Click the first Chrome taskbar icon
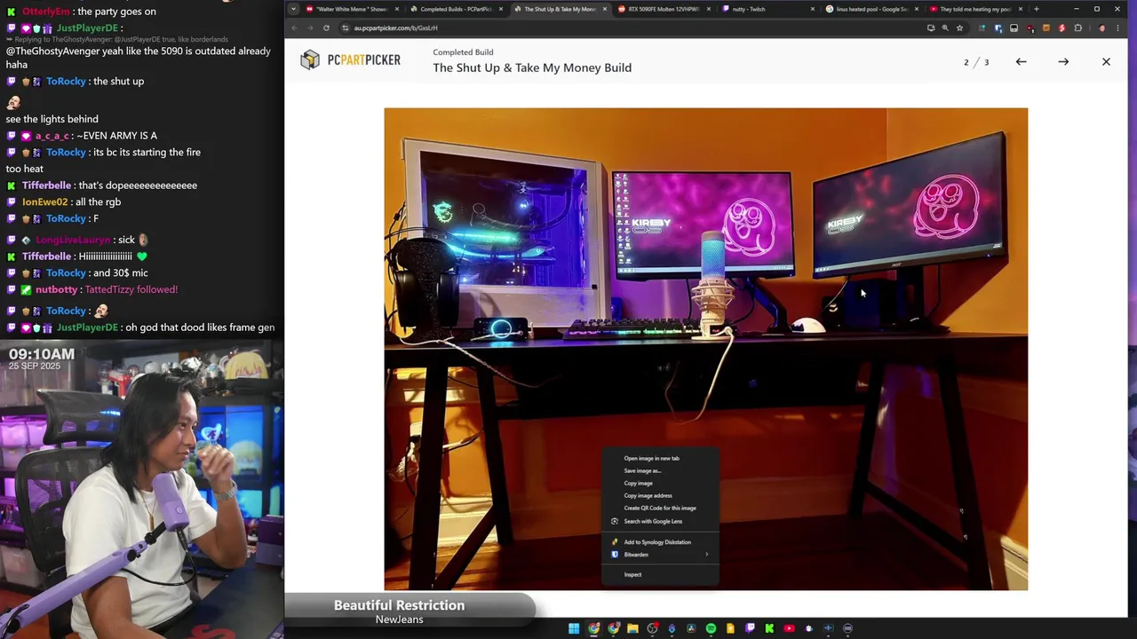The image size is (1137, 639). point(593,628)
